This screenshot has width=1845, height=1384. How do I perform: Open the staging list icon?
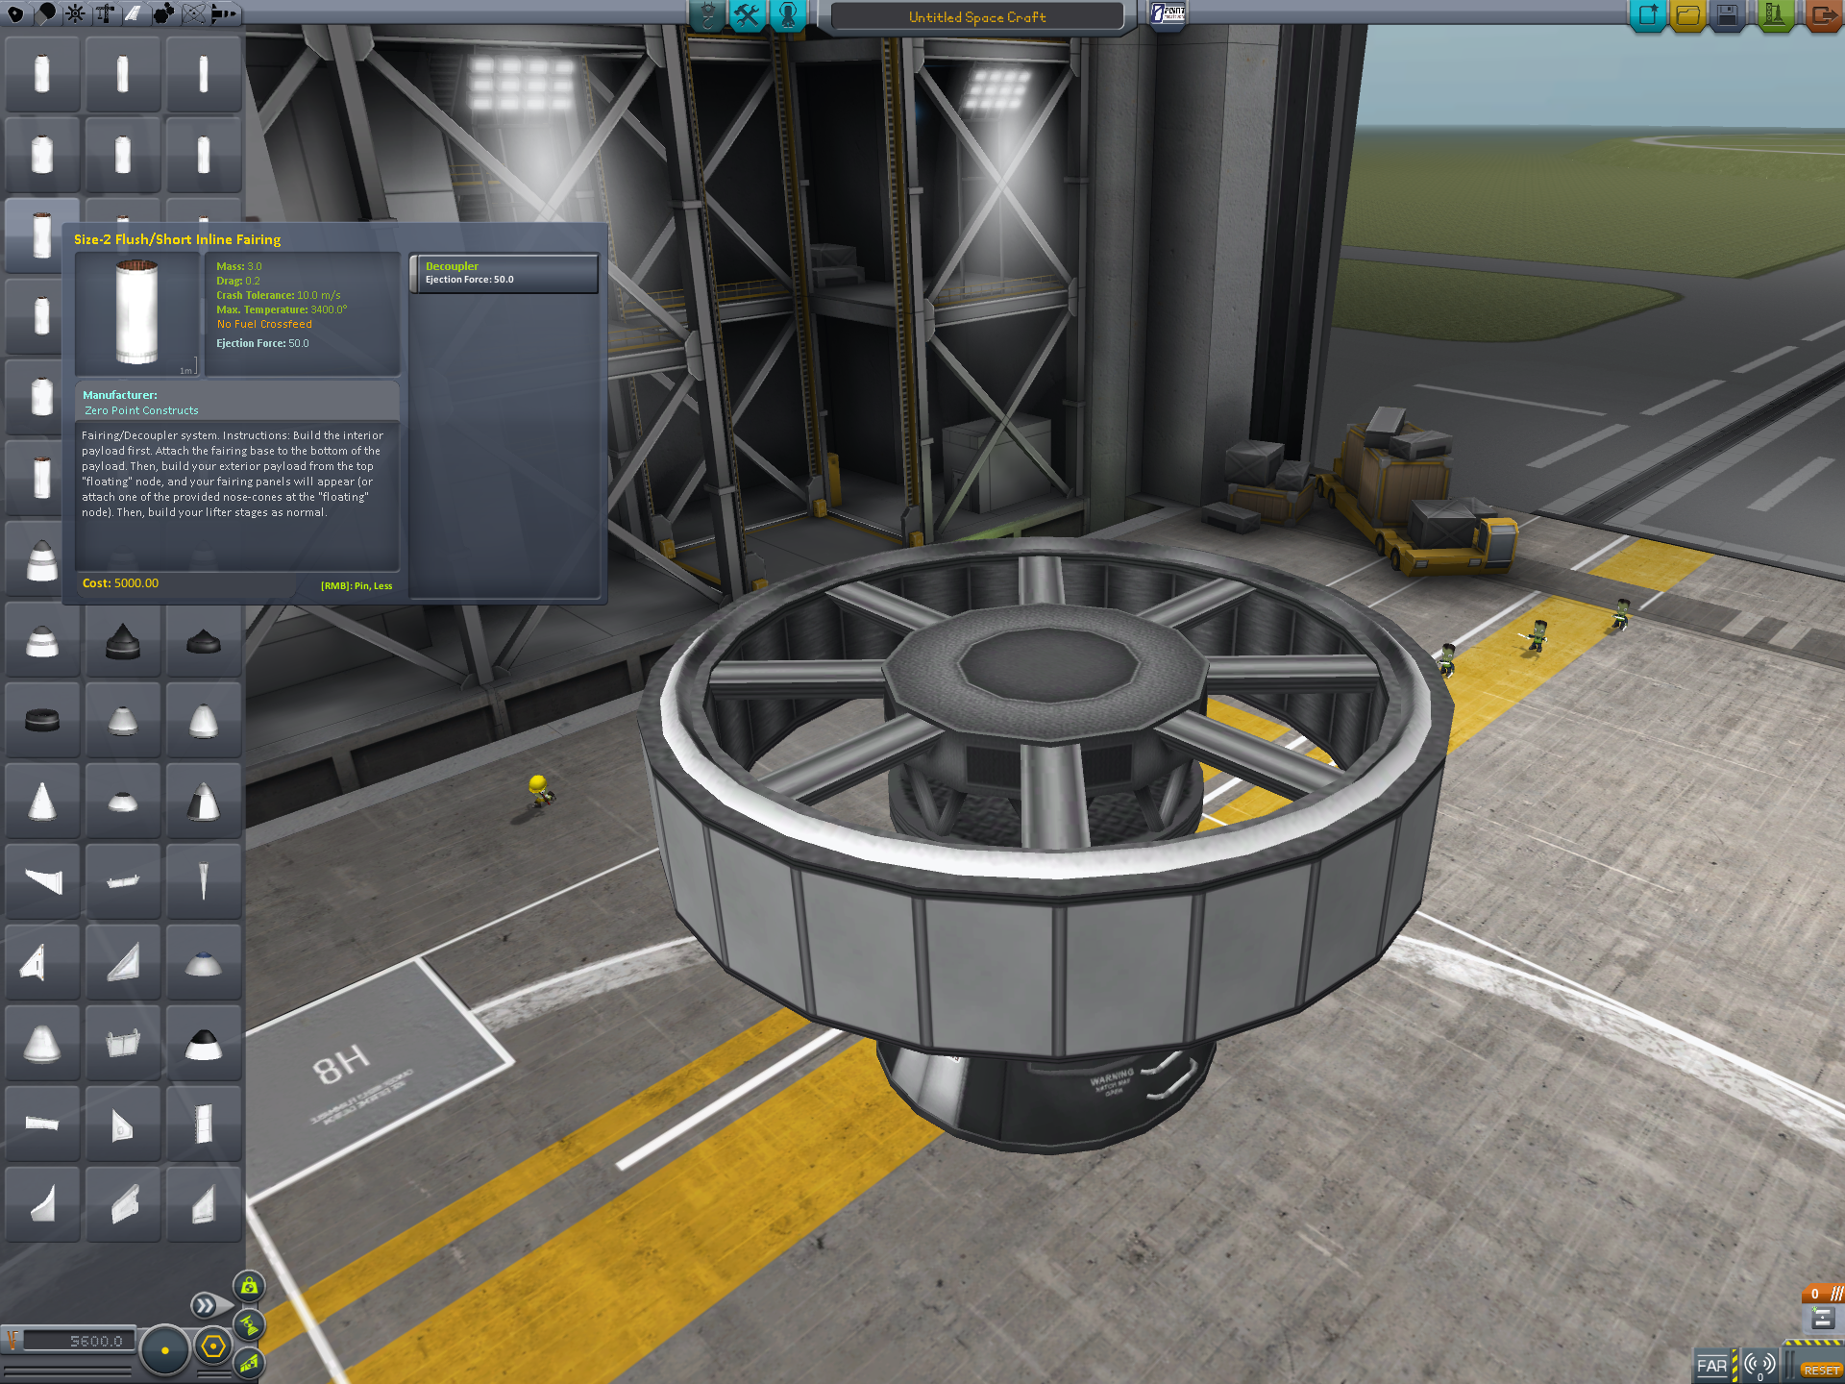pyautogui.click(x=1823, y=1320)
